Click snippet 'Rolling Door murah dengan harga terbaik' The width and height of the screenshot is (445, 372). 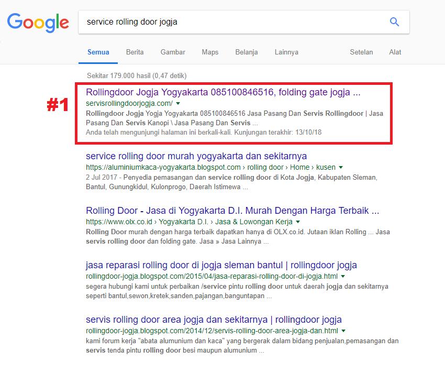pos(238,236)
